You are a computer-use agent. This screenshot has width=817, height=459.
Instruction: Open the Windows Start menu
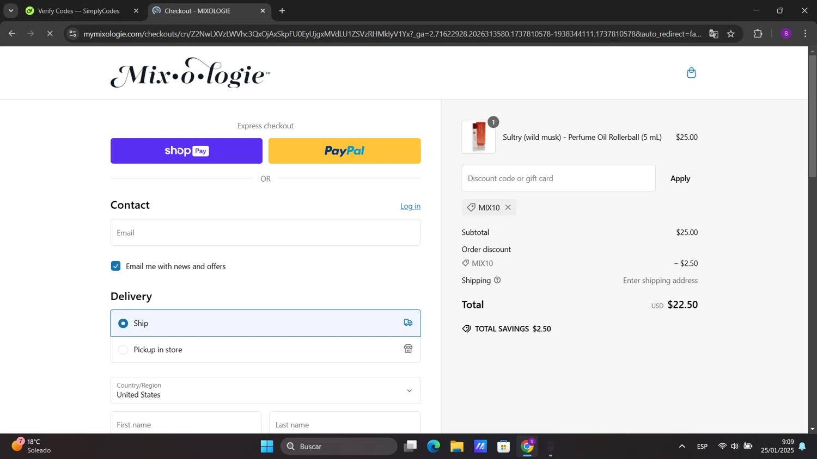click(267, 446)
